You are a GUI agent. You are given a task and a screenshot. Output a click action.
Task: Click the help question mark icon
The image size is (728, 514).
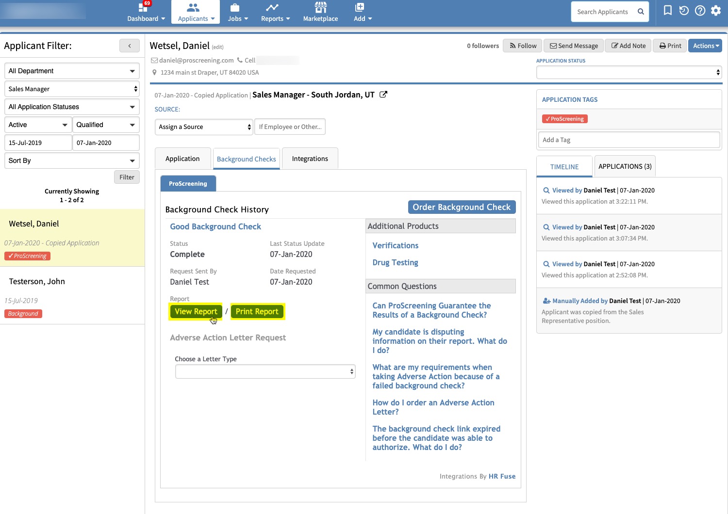click(700, 11)
